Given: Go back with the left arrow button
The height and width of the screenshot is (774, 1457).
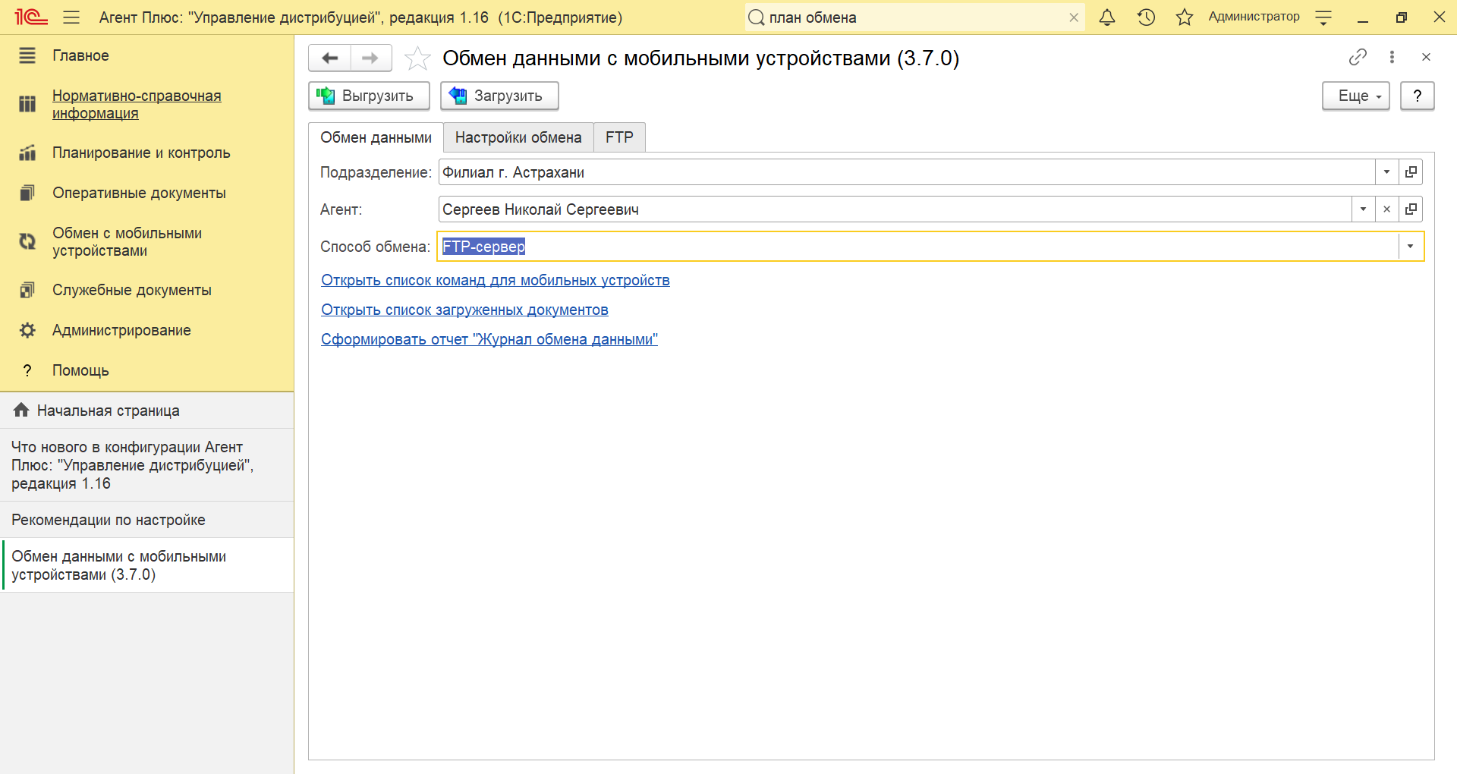Looking at the screenshot, I should pyautogui.click(x=330, y=58).
